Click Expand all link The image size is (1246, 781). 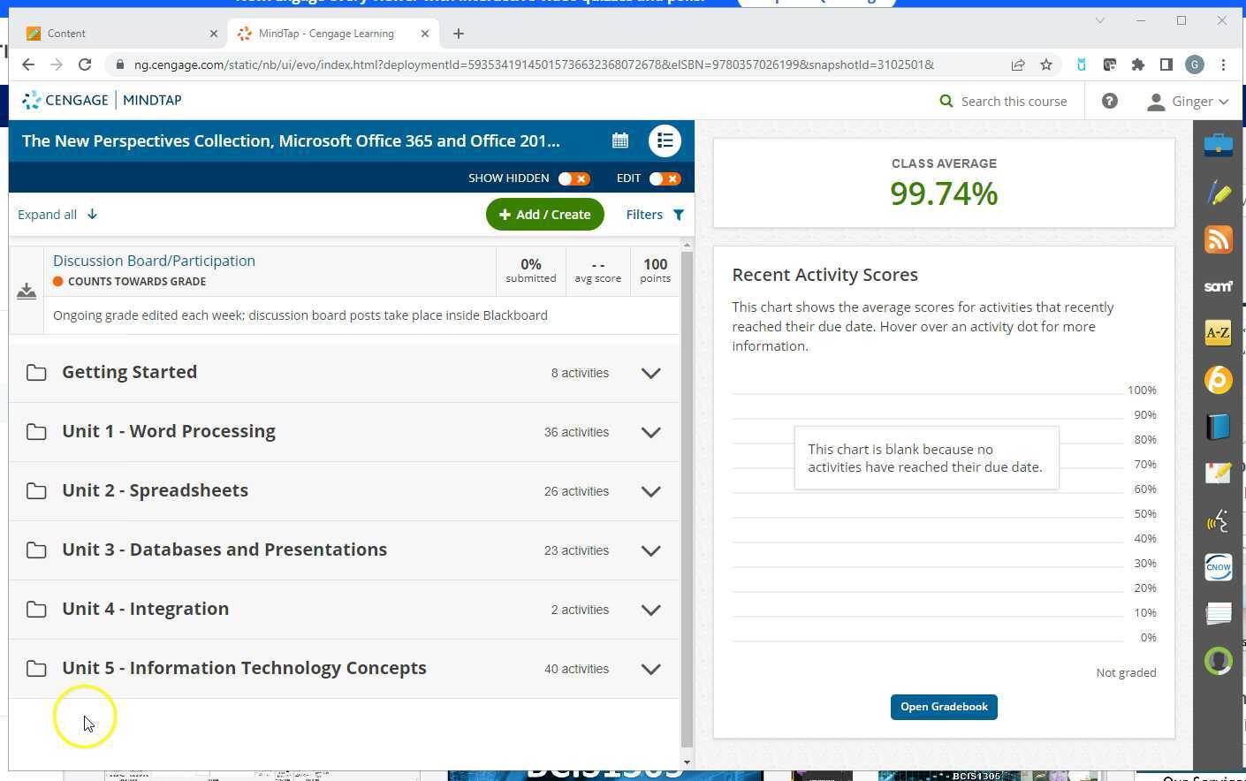(x=57, y=215)
